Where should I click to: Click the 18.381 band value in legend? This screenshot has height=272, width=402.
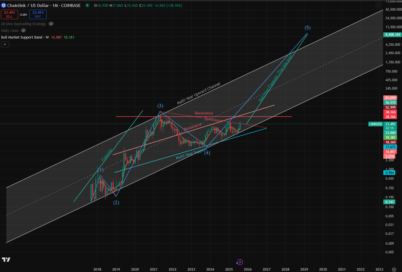[69, 37]
